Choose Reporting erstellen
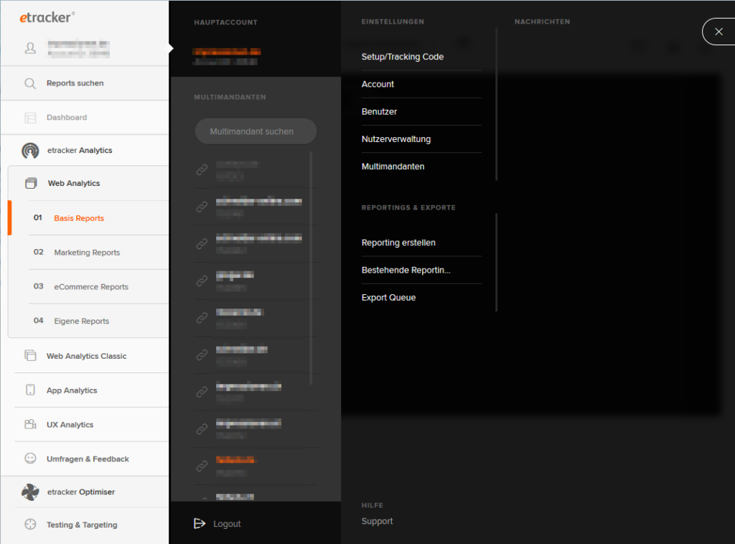This screenshot has width=735, height=544. coord(398,243)
